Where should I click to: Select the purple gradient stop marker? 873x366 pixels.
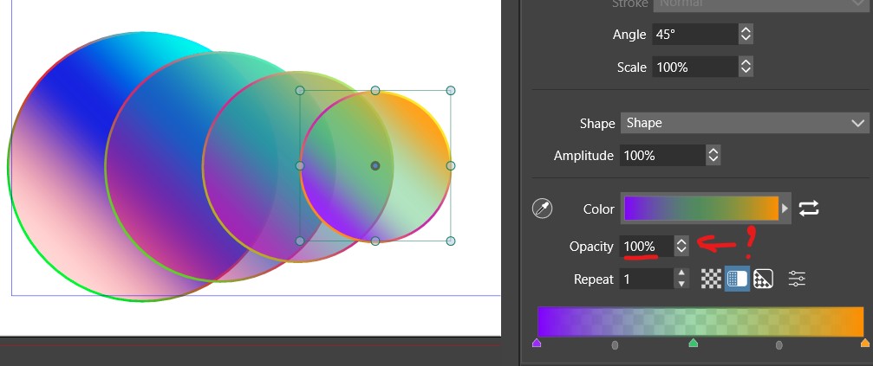(x=537, y=344)
